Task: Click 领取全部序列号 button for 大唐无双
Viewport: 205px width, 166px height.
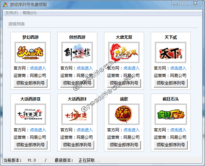Action: 124,83
